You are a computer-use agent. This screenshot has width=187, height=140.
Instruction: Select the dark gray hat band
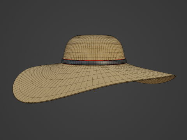[93, 62]
